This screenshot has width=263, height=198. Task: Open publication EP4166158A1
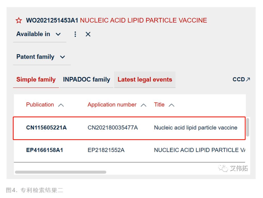click(44, 150)
